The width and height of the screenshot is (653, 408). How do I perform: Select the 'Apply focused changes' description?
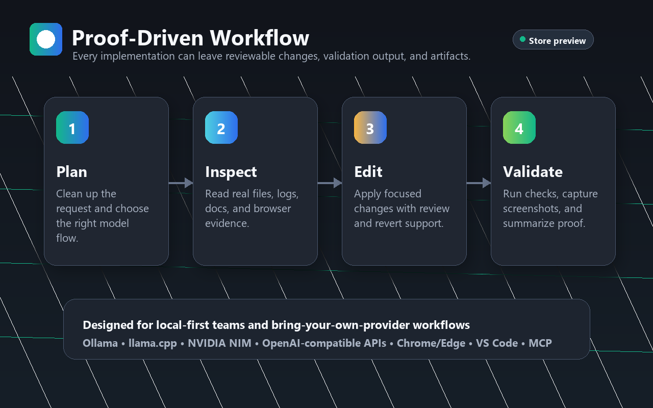click(402, 209)
